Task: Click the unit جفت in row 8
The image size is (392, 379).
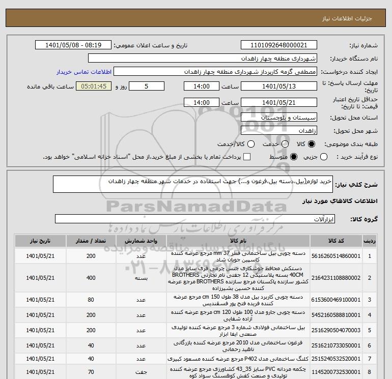Action: [x=141, y=372]
